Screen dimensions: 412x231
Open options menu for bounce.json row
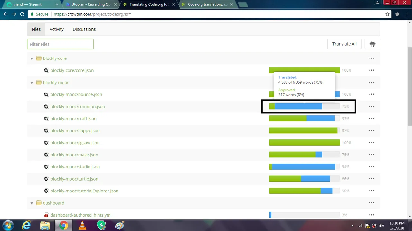click(371, 94)
